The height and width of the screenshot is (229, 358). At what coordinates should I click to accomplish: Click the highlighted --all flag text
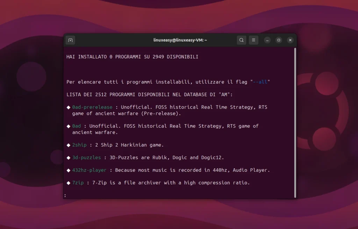click(260, 82)
